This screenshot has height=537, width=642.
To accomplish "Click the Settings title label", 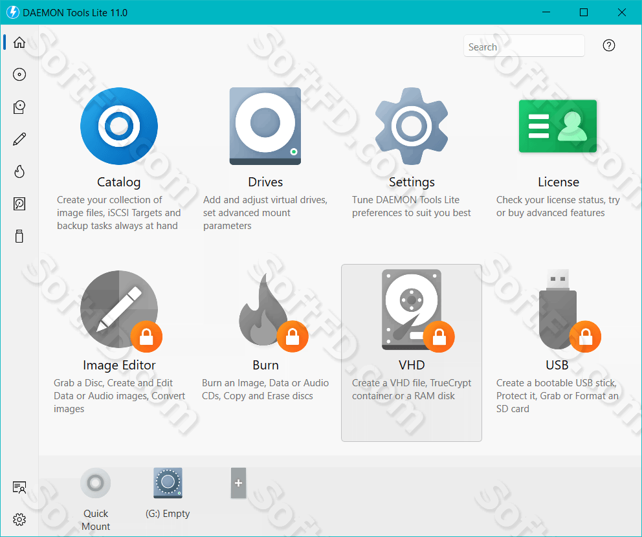I will point(412,182).
